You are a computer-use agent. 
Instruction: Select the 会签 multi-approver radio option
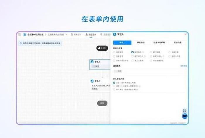coord(114,83)
